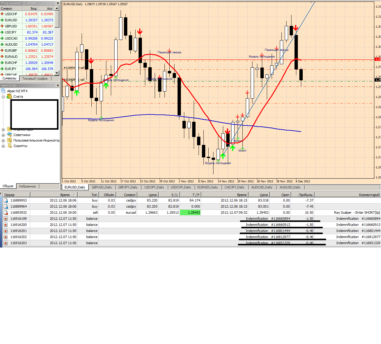Image resolution: width=381 pixels, height=344 pixels.
Task: Sort by the S / L column header
Action: click(169, 195)
